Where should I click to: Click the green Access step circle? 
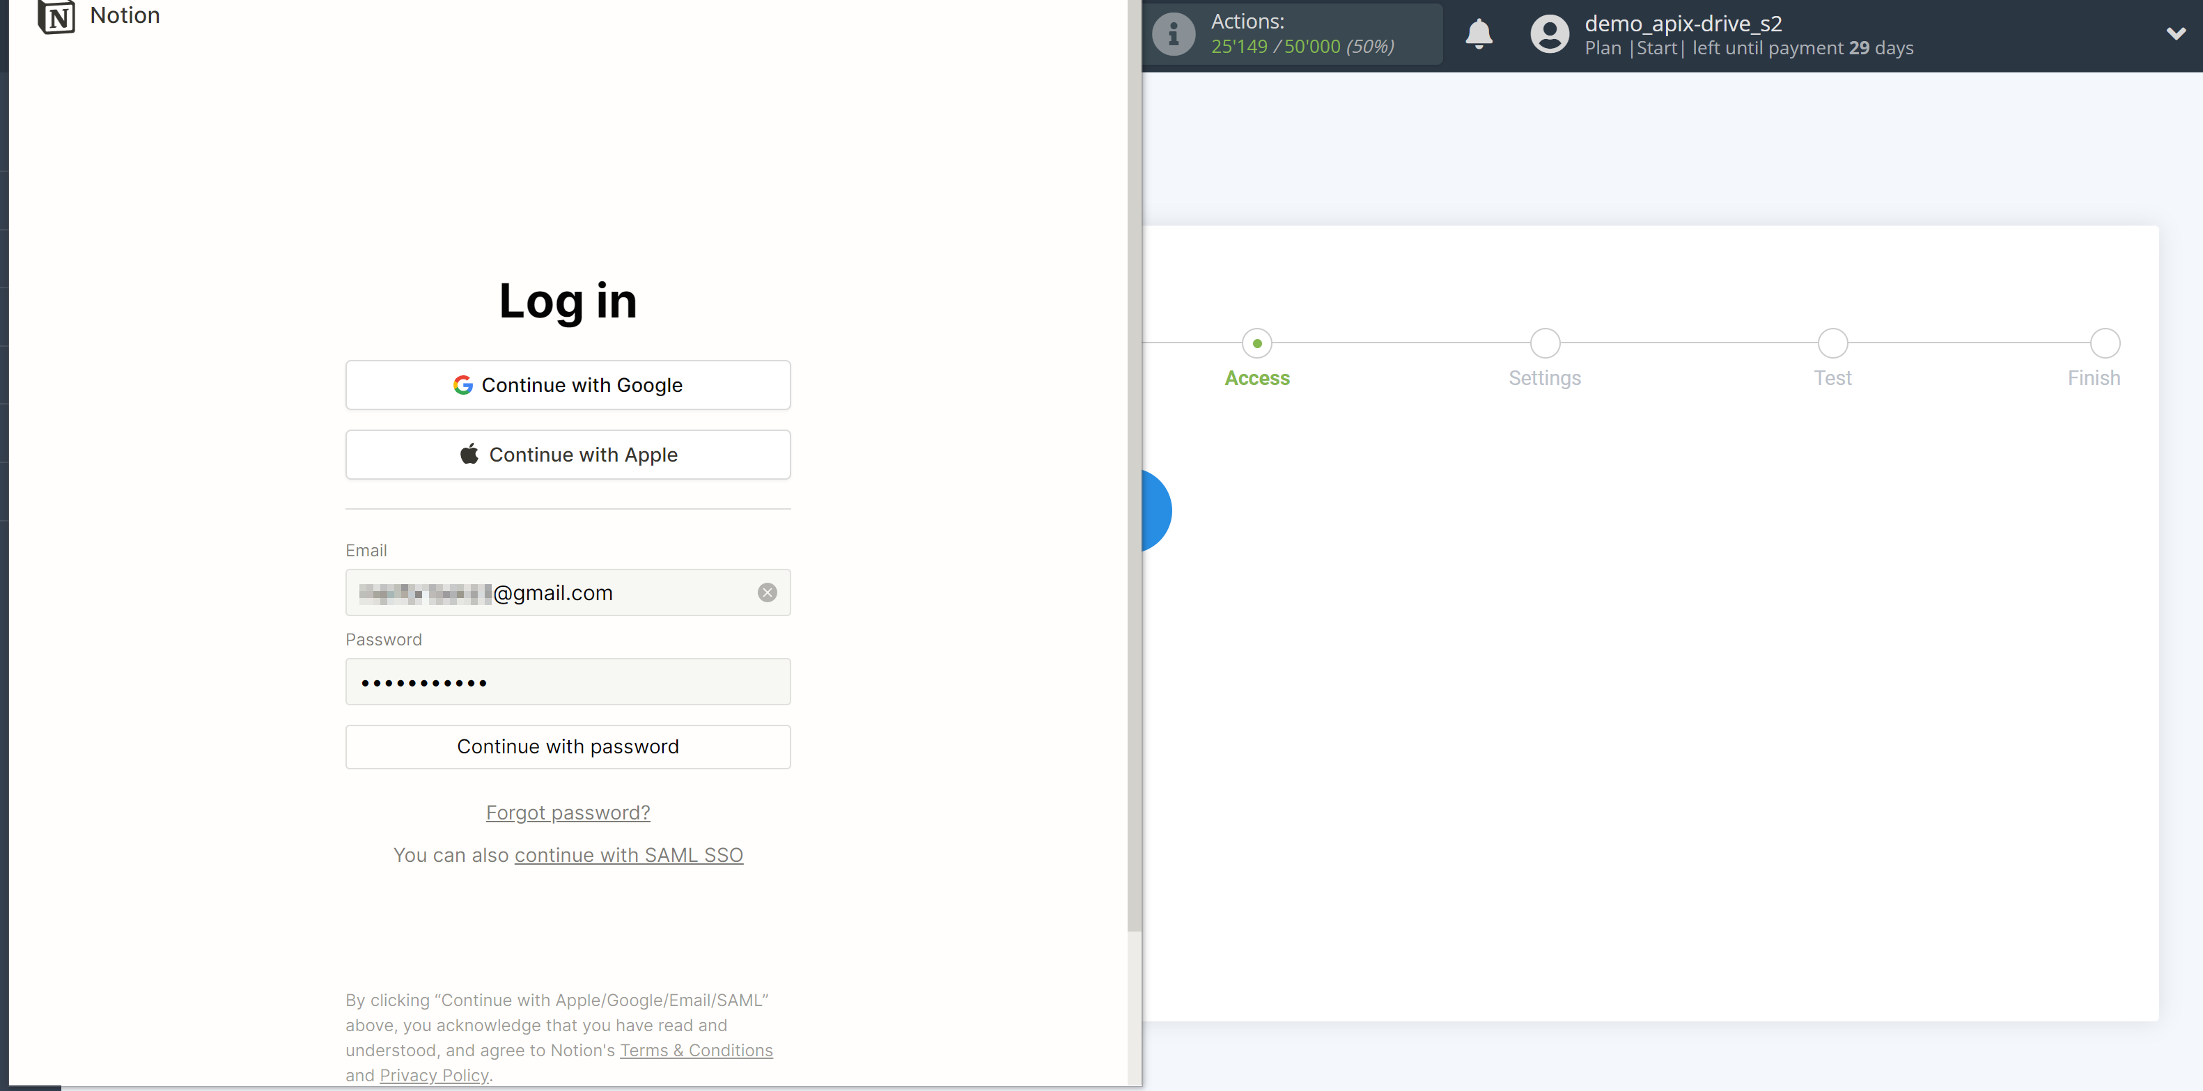(x=1256, y=342)
